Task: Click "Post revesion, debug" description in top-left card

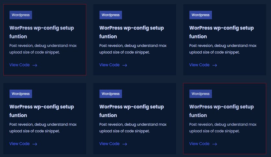Action: coord(43,49)
